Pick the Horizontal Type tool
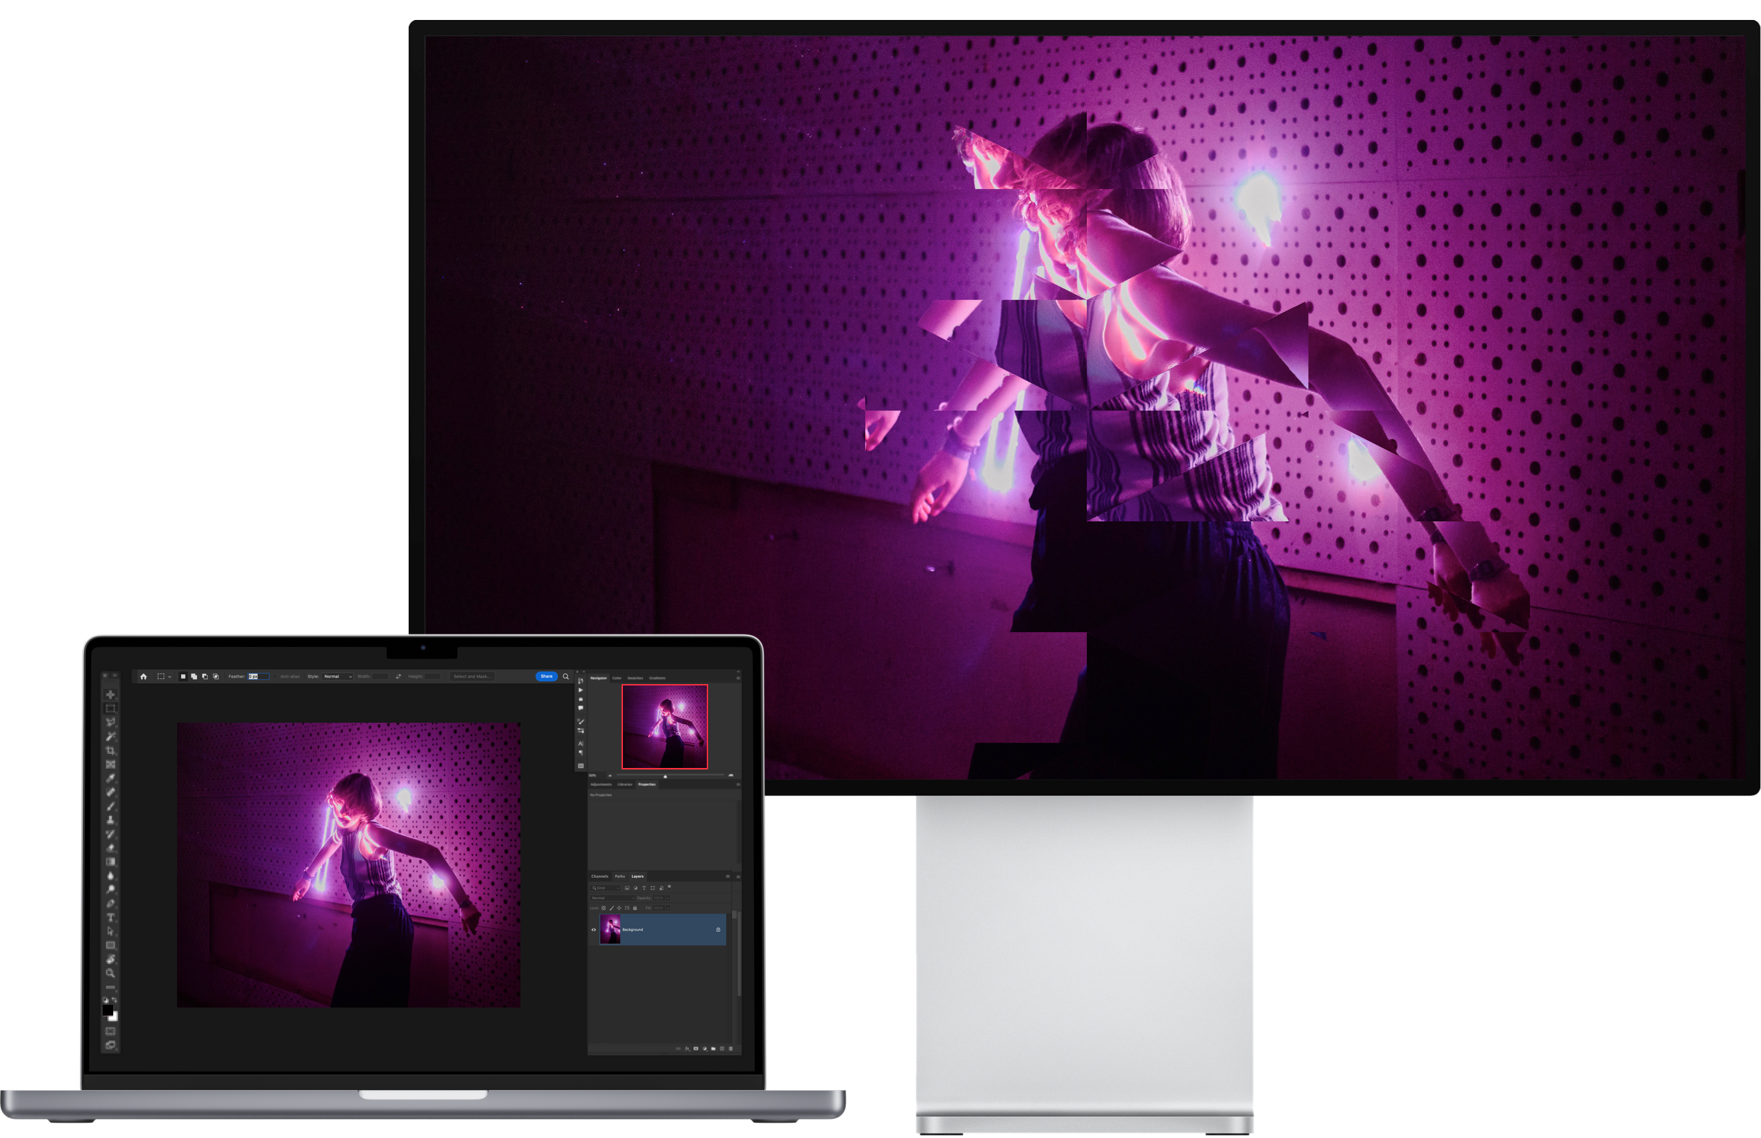 pyautogui.click(x=110, y=918)
